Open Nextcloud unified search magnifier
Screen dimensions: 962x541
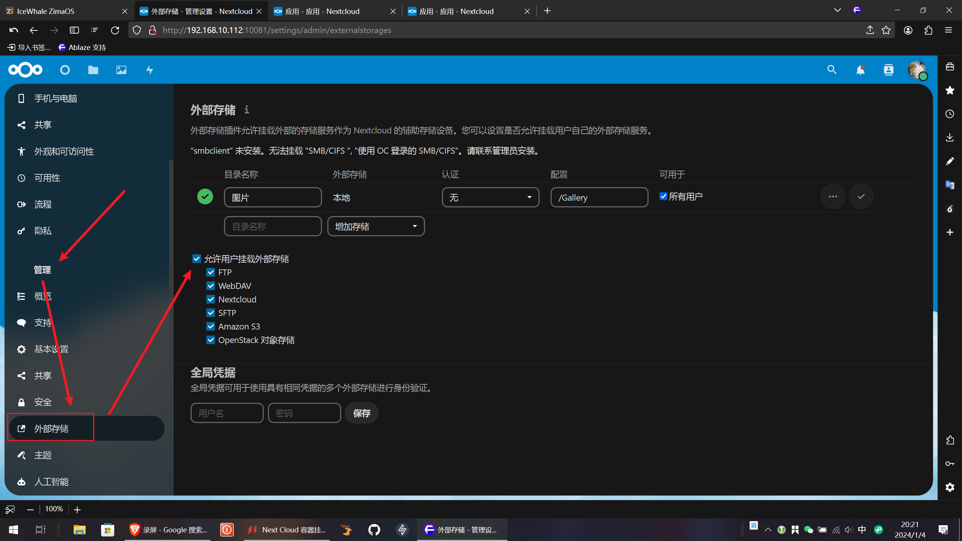tap(832, 70)
